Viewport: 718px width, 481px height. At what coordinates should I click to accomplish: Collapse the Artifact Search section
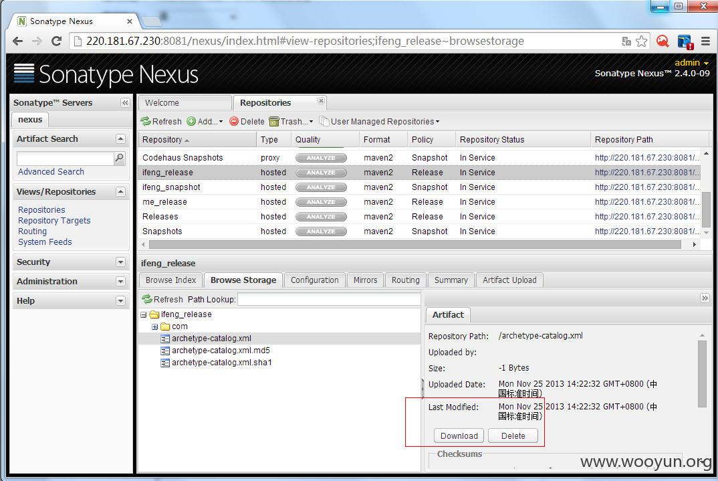[120, 138]
